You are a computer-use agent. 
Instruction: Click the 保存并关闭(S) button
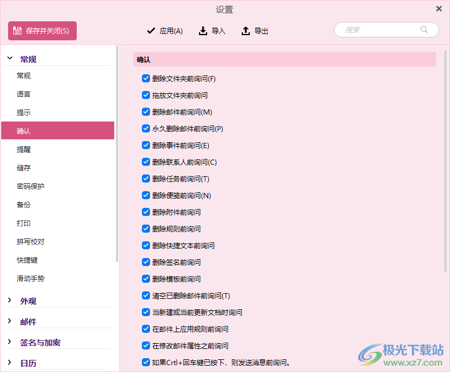click(43, 31)
